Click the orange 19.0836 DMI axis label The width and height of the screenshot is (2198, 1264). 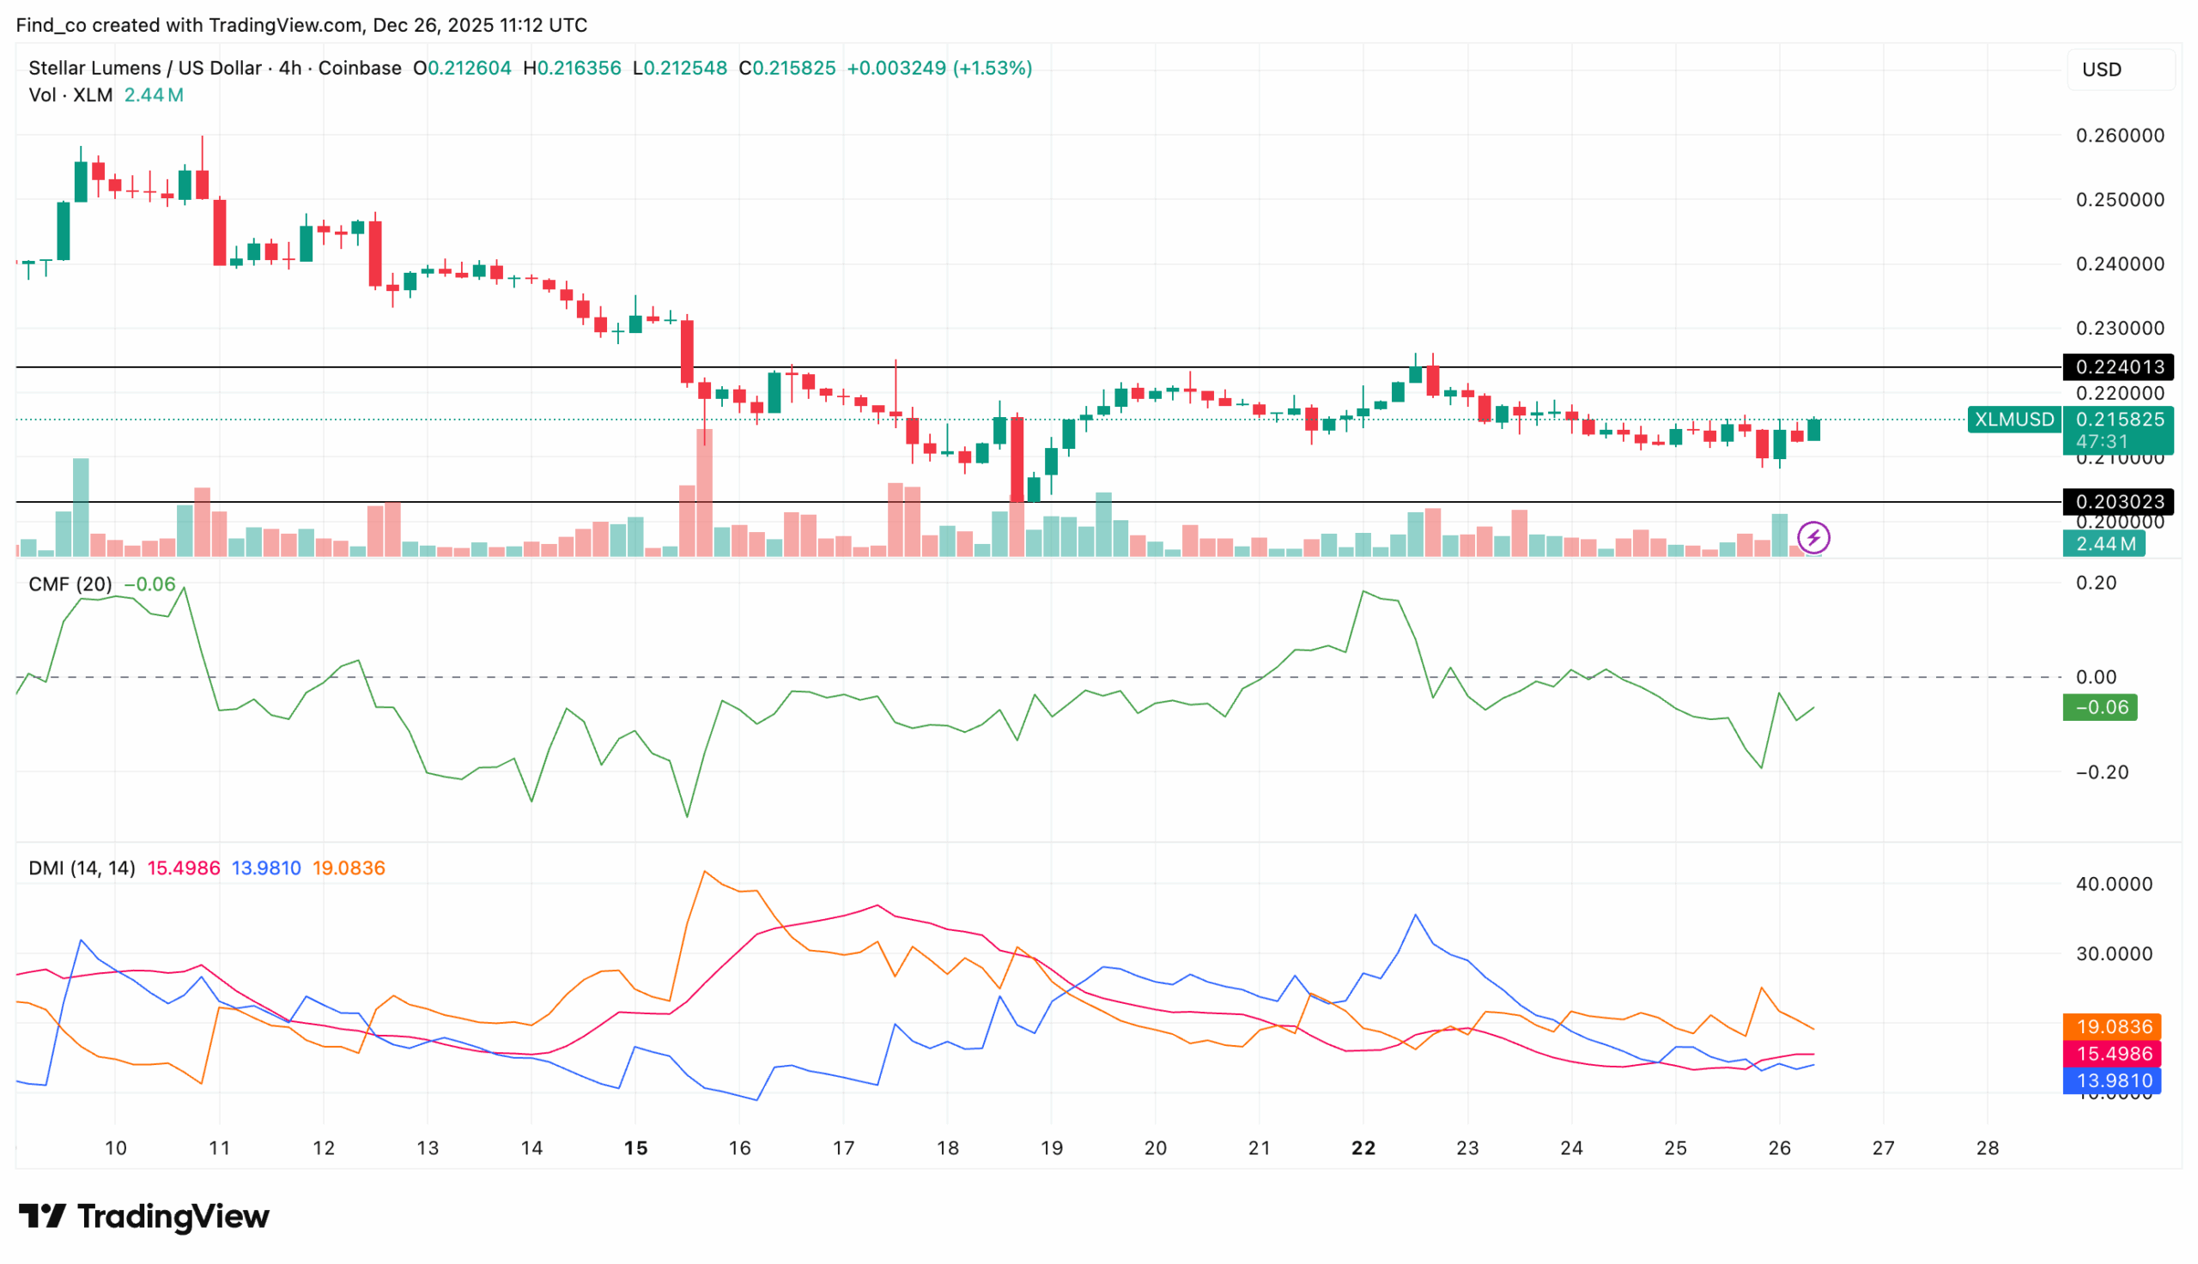click(2110, 1027)
